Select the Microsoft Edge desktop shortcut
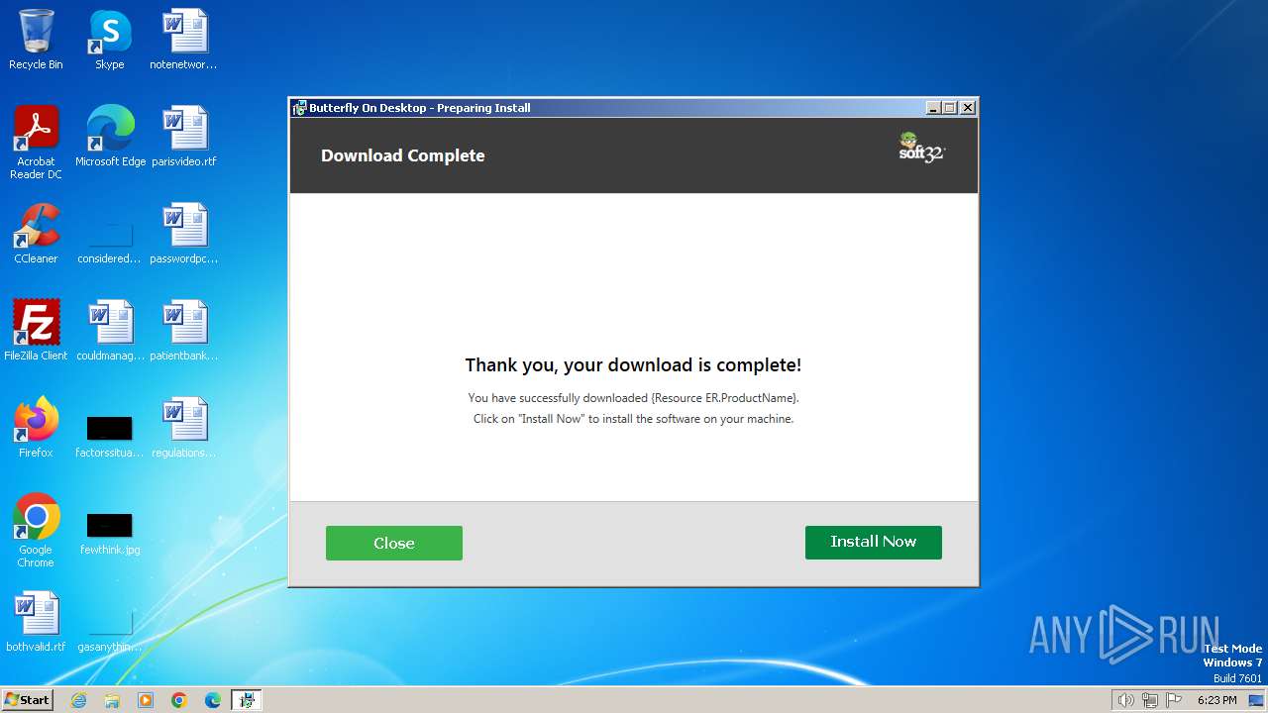This screenshot has width=1268, height=713. coord(110,138)
